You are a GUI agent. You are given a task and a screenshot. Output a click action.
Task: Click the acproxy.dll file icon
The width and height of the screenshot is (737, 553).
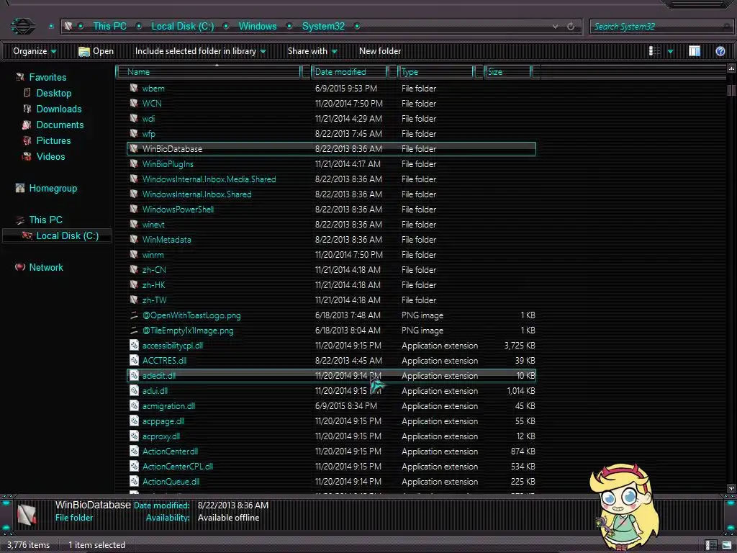pyautogui.click(x=134, y=436)
